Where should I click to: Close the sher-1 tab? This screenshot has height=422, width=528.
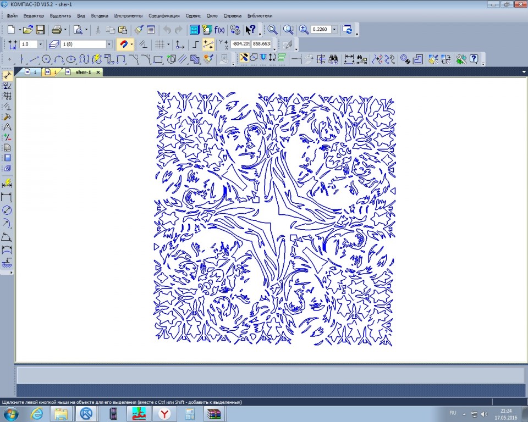(x=98, y=72)
